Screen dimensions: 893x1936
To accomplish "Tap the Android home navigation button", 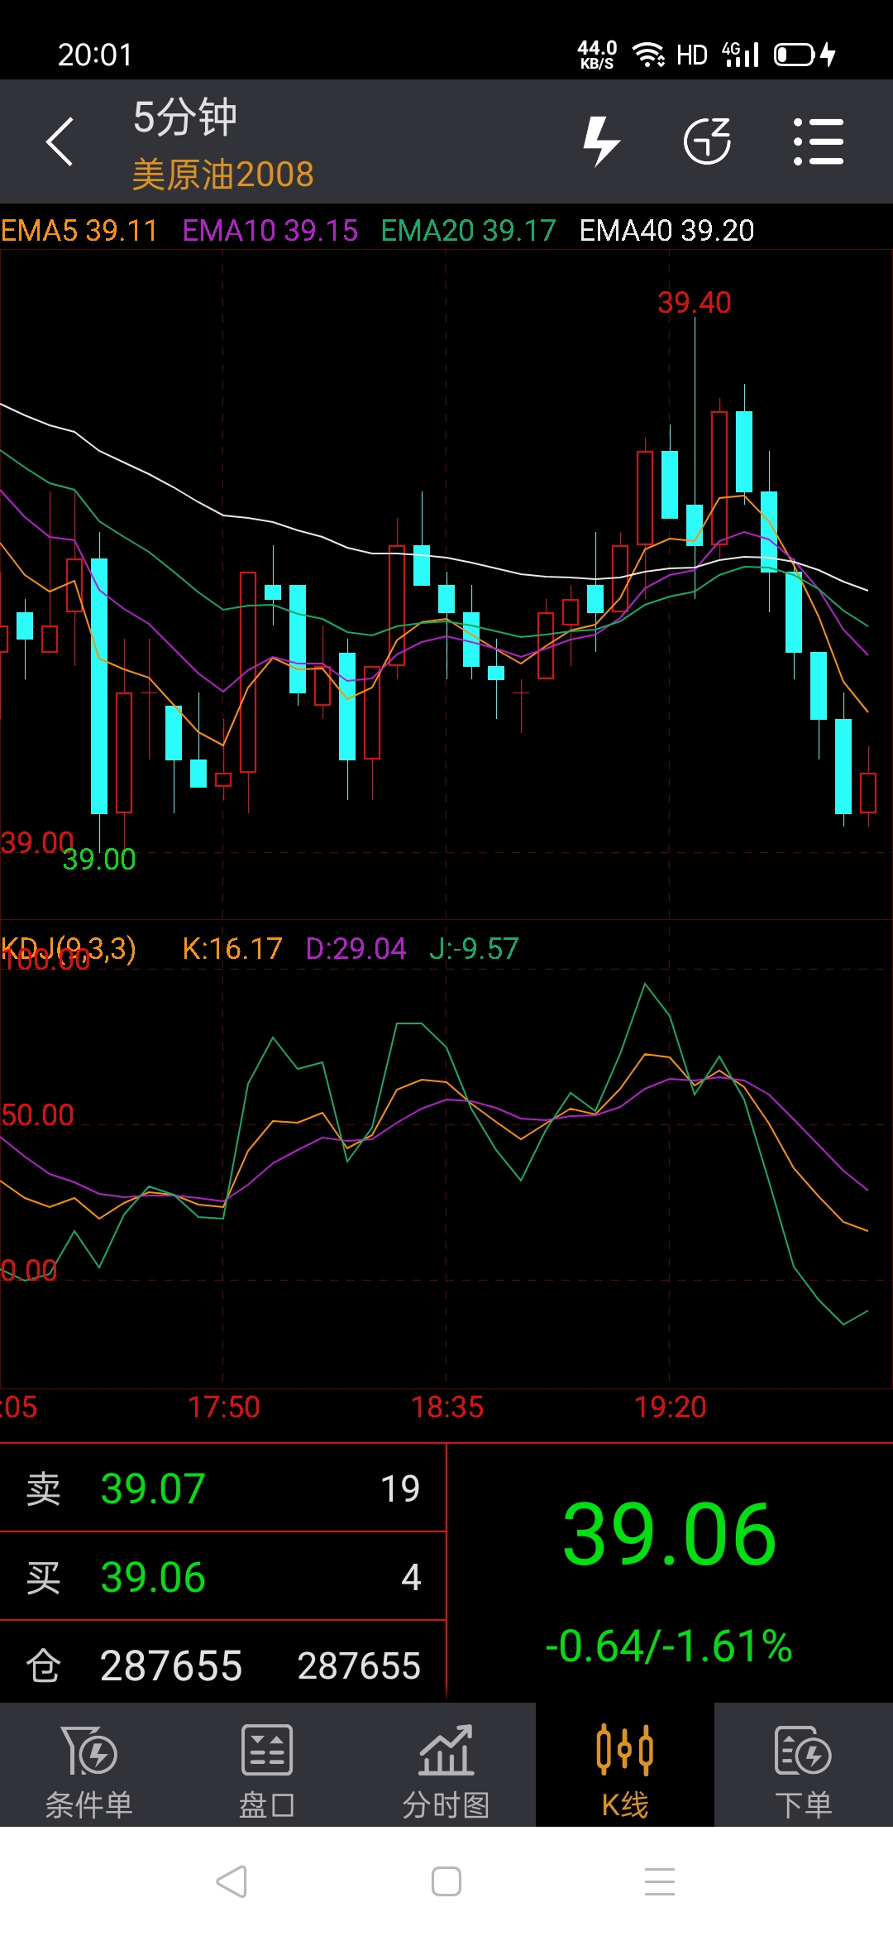I will click(x=446, y=1881).
